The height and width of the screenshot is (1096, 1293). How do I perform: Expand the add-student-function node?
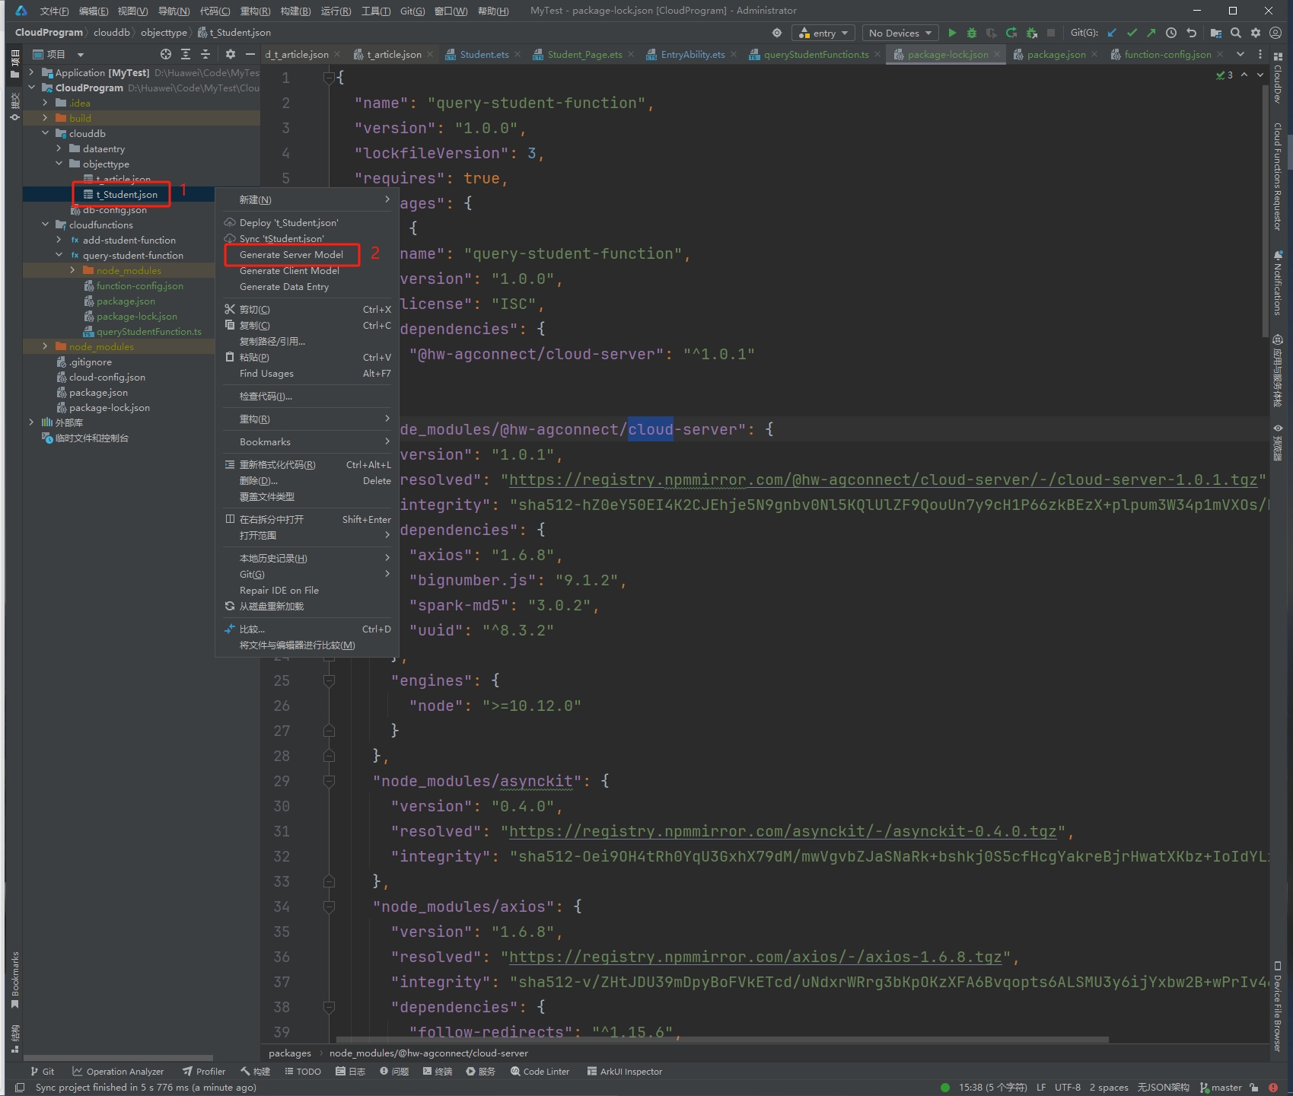[59, 240]
